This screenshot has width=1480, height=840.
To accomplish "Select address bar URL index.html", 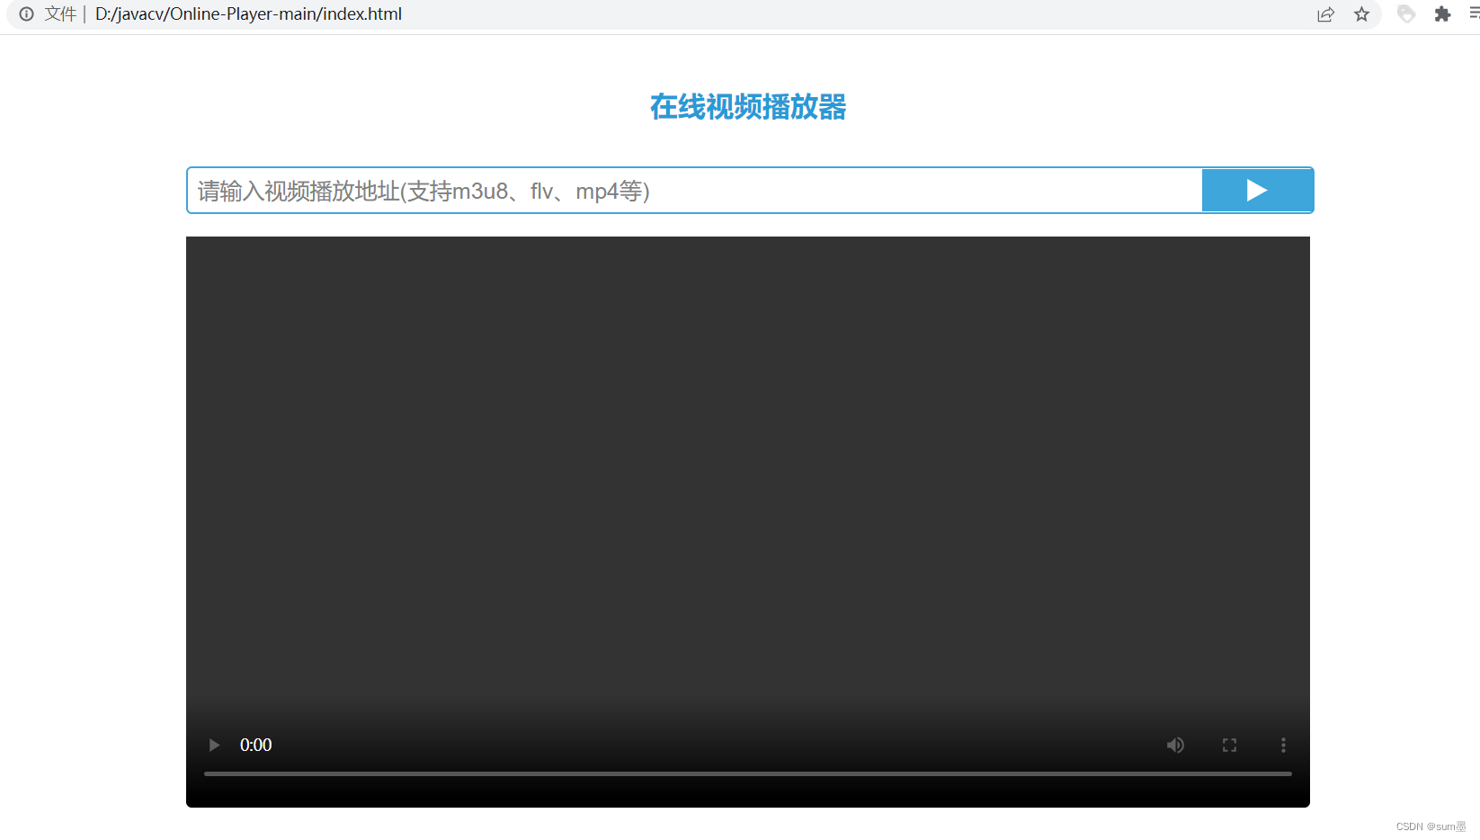I will click(248, 14).
